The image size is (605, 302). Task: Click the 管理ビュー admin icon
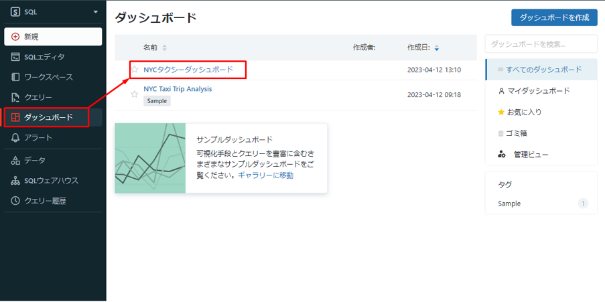point(502,155)
